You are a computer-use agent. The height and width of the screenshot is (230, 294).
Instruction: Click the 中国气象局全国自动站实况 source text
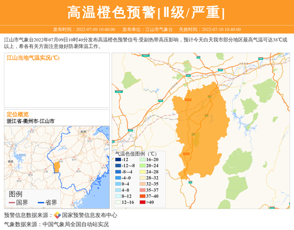click(x=75, y=224)
